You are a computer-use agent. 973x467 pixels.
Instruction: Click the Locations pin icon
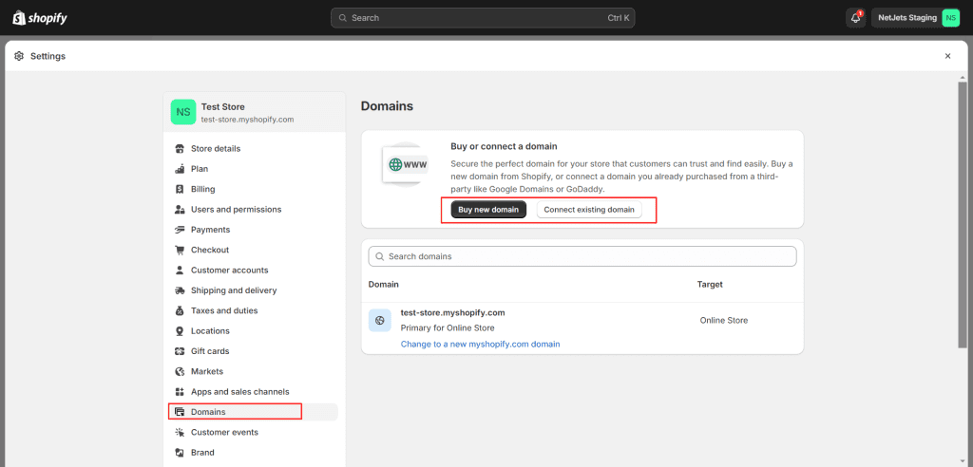pyautogui.click(x=180, y=331)
